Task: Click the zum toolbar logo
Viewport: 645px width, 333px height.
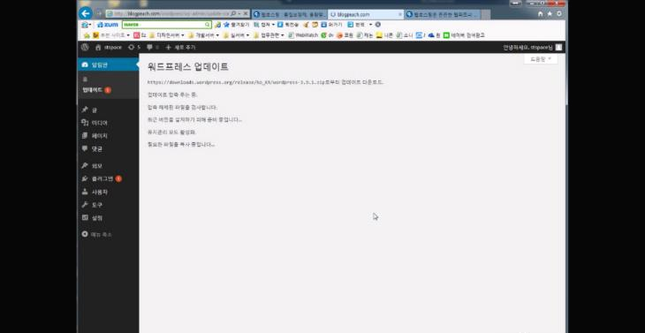Action: pos(108,25)
